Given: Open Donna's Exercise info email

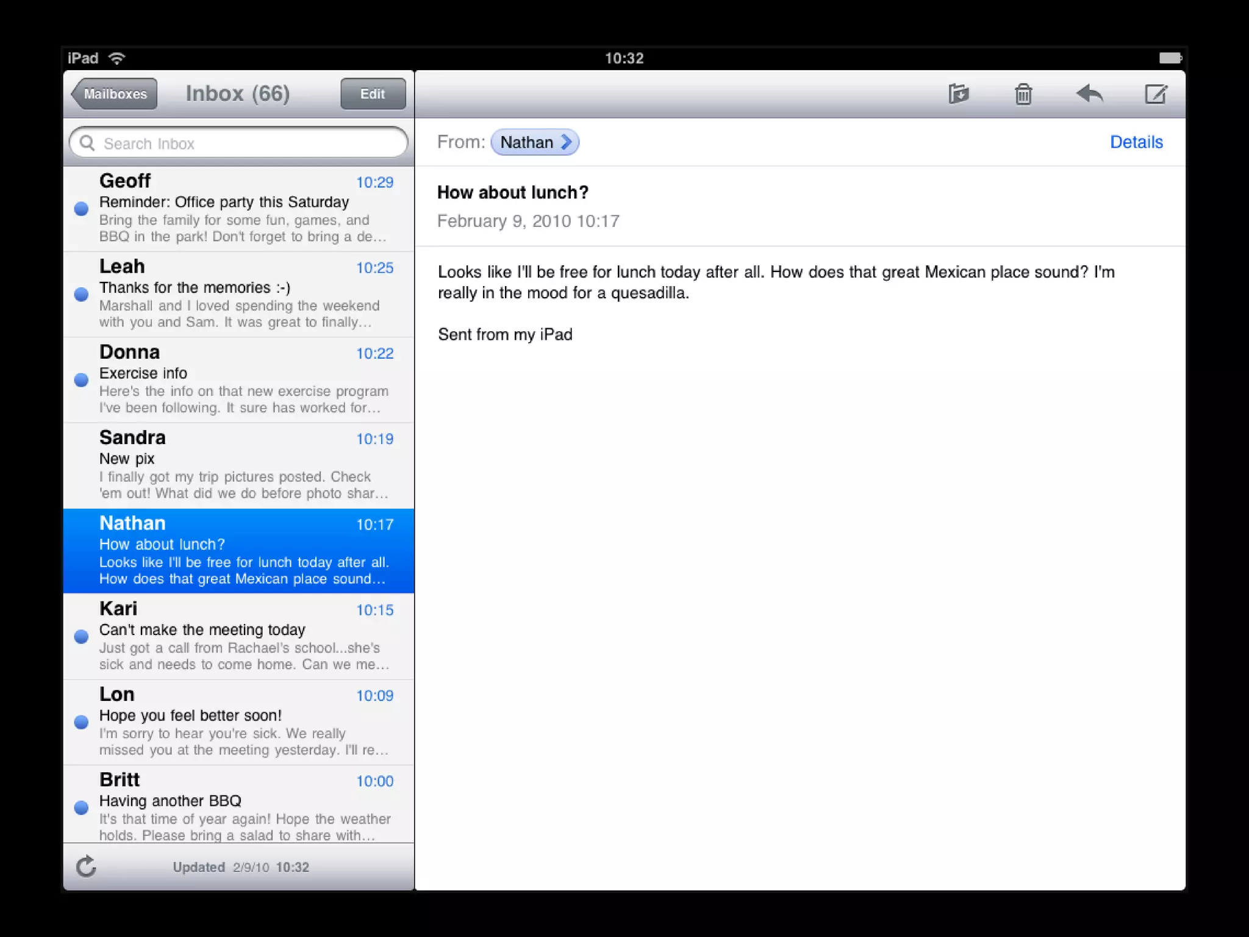Looking at the screenshot, I should 244,379.
